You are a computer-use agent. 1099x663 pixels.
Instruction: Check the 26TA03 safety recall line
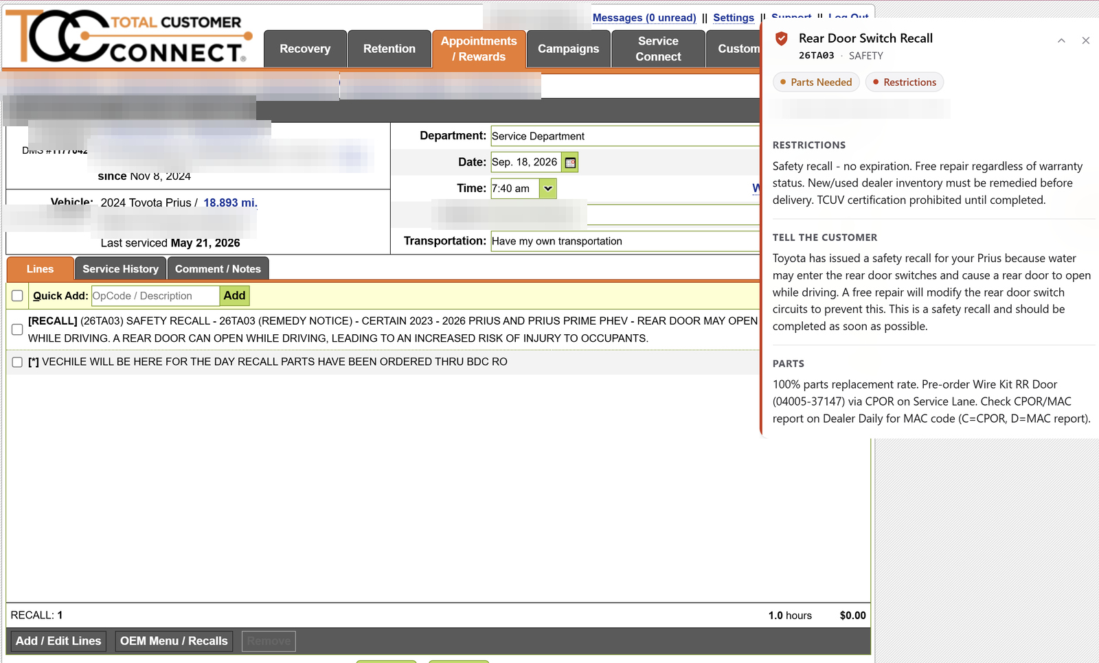[x=18, y=329]
